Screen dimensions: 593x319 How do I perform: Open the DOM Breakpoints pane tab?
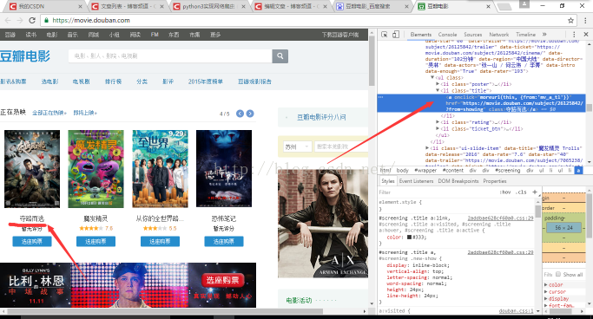[458, 181]
